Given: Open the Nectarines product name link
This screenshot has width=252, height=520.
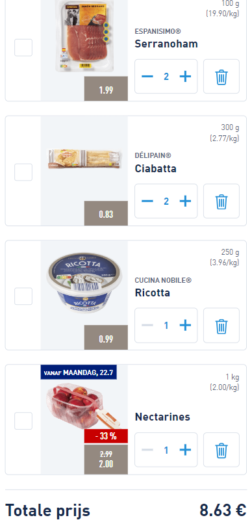Looking at the screenshot, I should [x=162, y=417].
